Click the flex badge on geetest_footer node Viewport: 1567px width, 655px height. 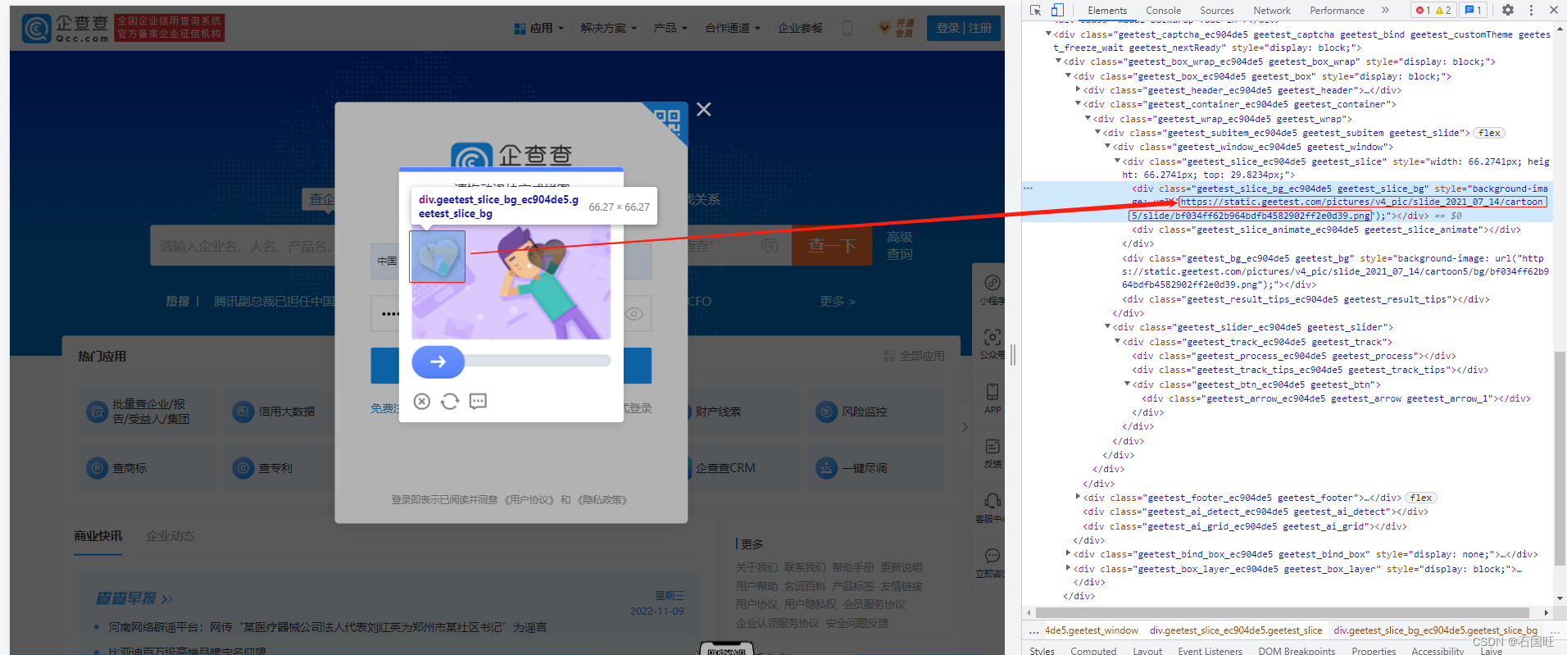pos(1421,498)
